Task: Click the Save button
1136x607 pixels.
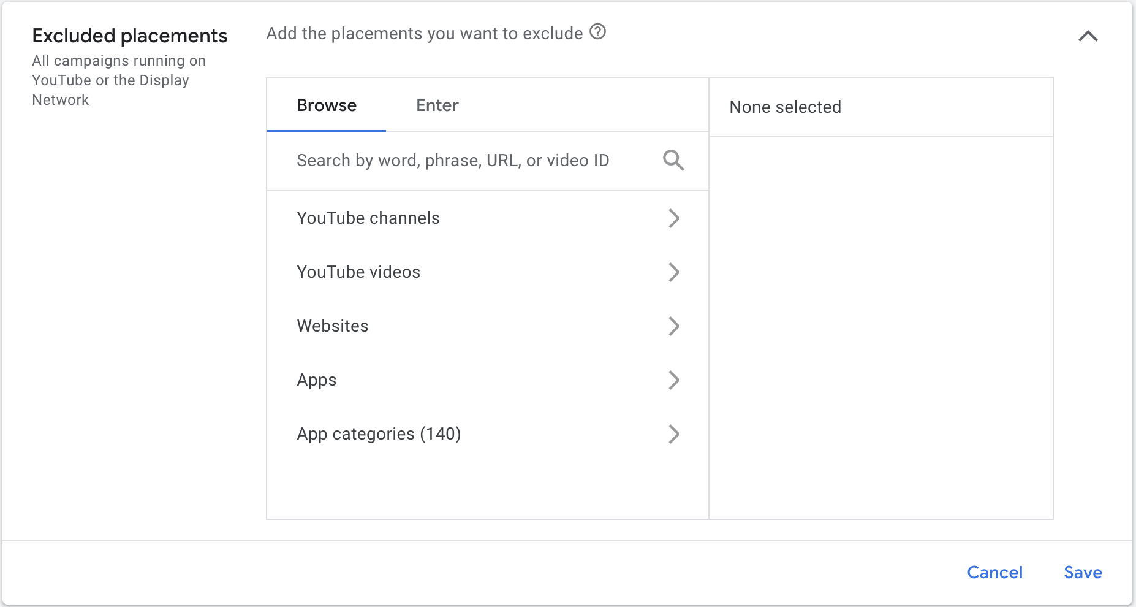Action: (x=1082, y=572)
